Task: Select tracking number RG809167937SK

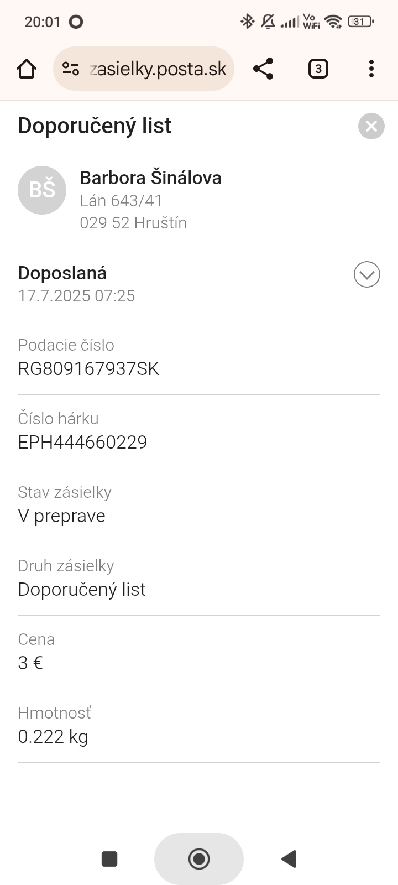Action: click(x=88, y=369)
